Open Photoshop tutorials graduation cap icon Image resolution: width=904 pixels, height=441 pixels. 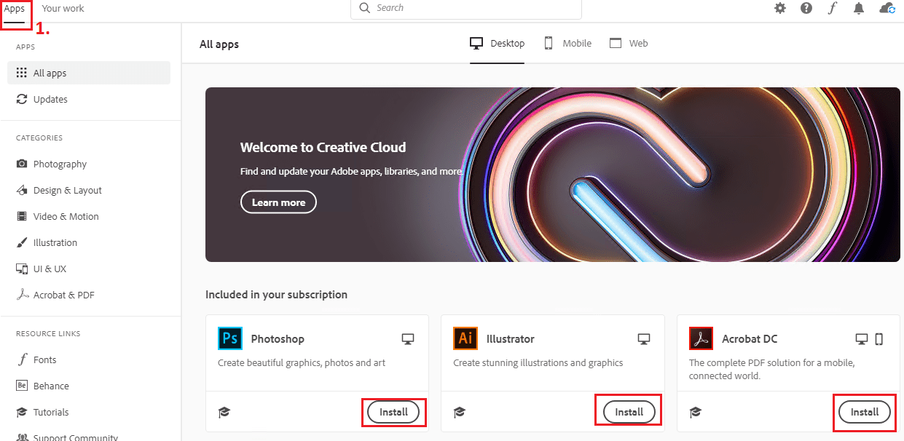(224, 413)
